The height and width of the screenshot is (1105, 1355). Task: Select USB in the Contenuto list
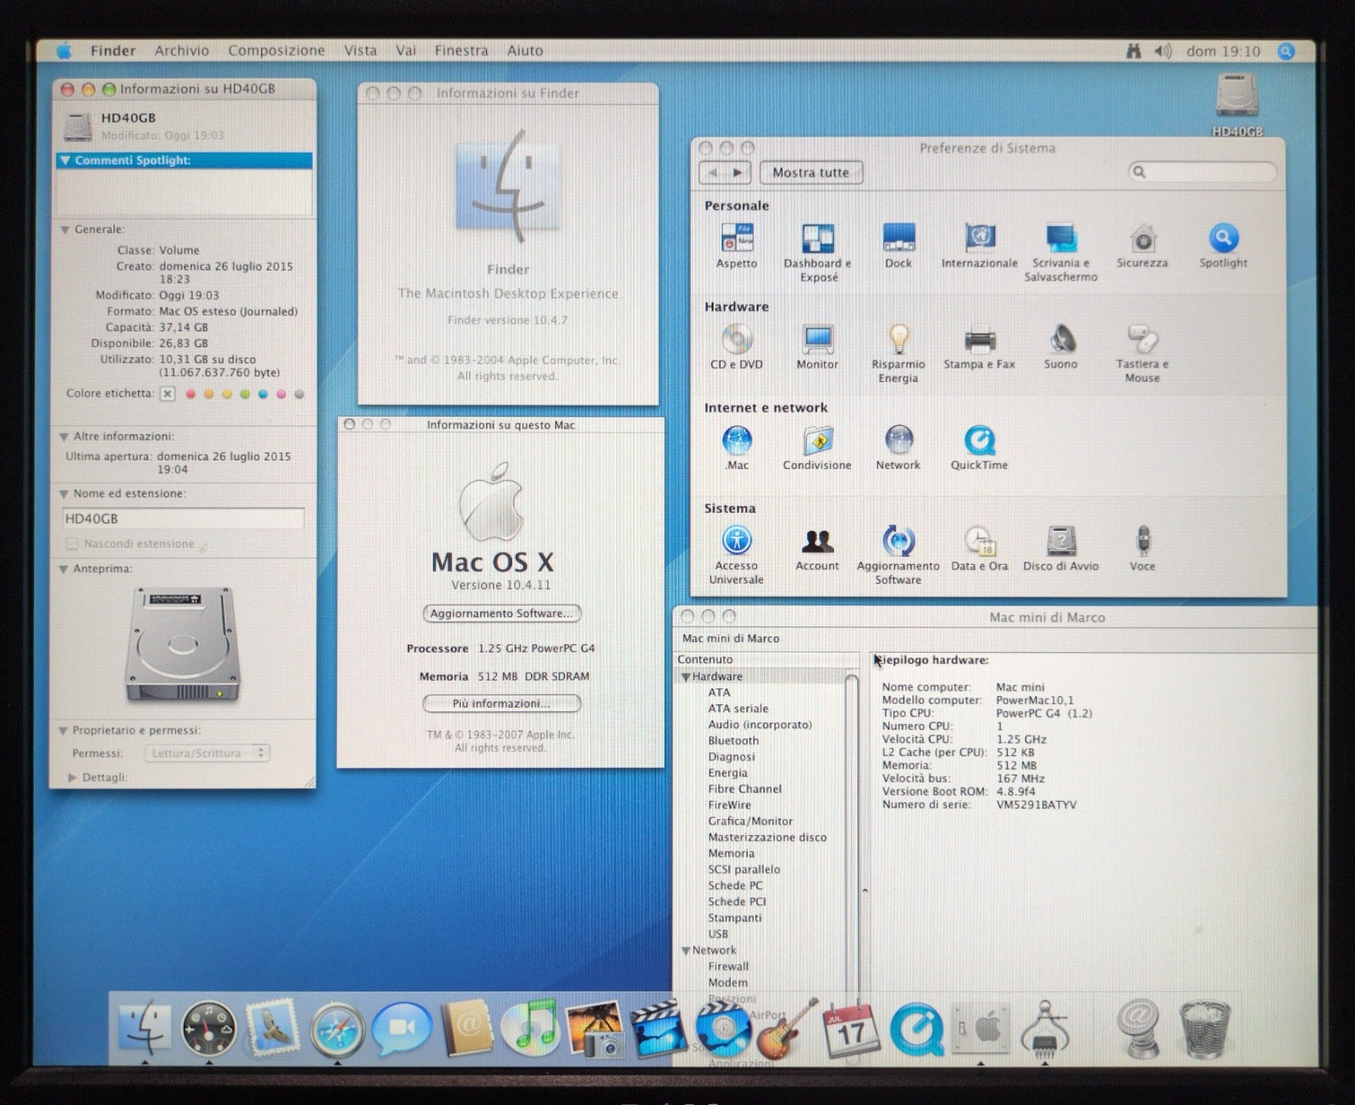[718, 934]
